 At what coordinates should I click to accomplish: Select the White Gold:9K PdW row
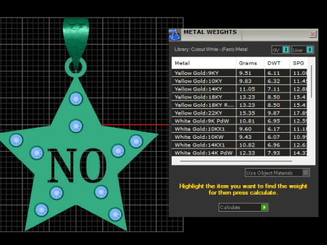pos(239,121)
